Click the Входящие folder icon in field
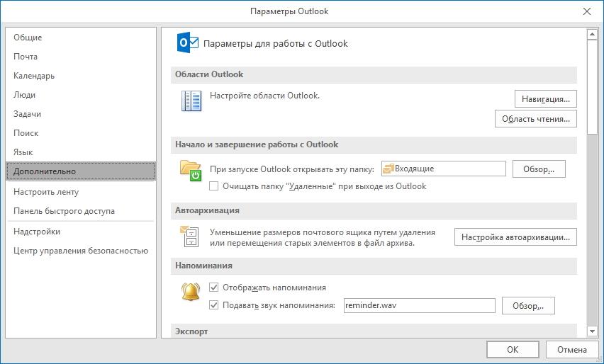Screen dimensions: 604x364 (388, 169)
